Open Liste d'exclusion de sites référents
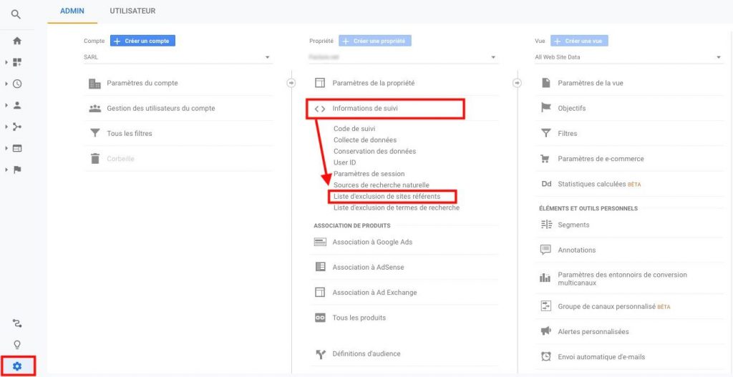The image size is (733, 377). [387, 196]
